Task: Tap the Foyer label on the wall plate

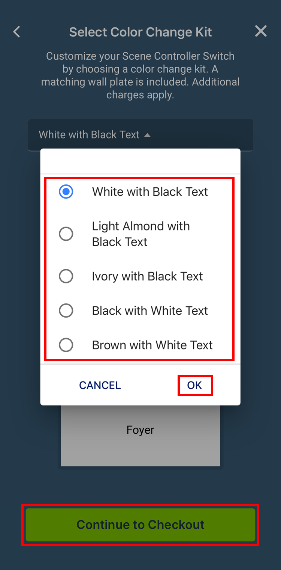Action: click(x=140, y=430)
